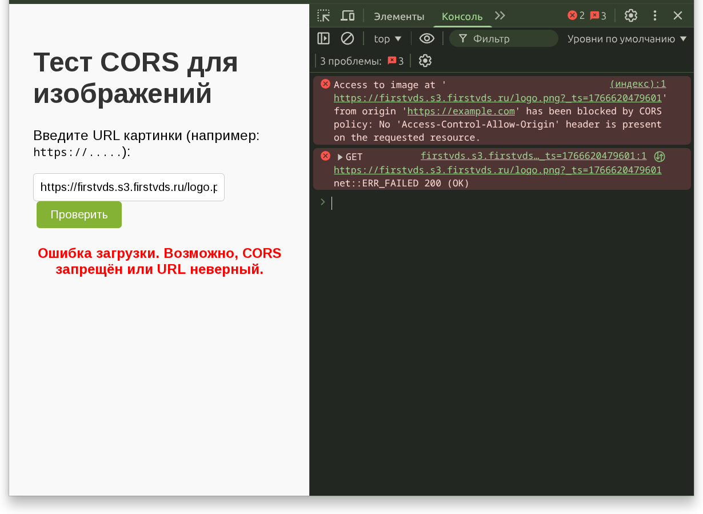Toggle the console sidebar panel
The height and width of the screenshot is (514, 703).
pyautogui.click(x=323, y=38)
